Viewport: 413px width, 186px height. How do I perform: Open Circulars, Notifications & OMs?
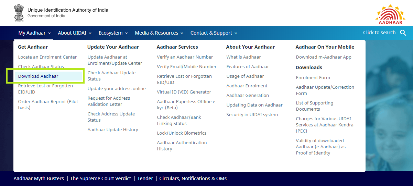tap(193, 178)
